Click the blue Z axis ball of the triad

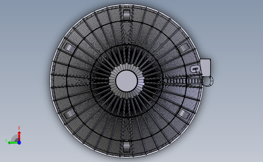(x=19, y=143)
